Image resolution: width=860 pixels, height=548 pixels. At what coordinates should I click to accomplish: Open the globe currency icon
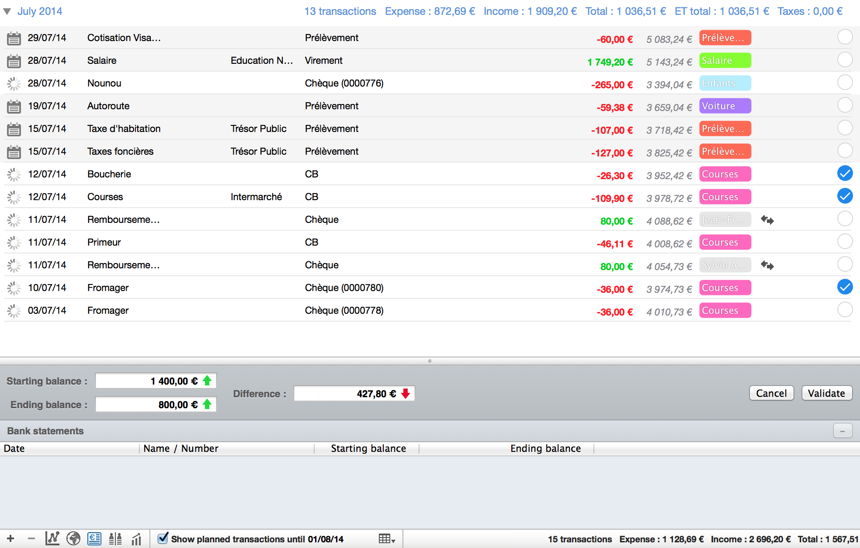pyautogui.click(x=73, y=539)
